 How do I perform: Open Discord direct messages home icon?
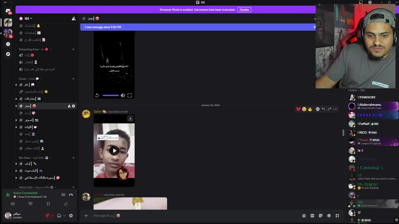click(8, 11)
